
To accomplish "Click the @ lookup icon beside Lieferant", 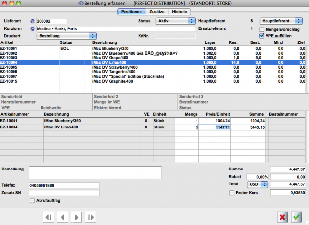I will pyautogui.click(x=33, y=21).
